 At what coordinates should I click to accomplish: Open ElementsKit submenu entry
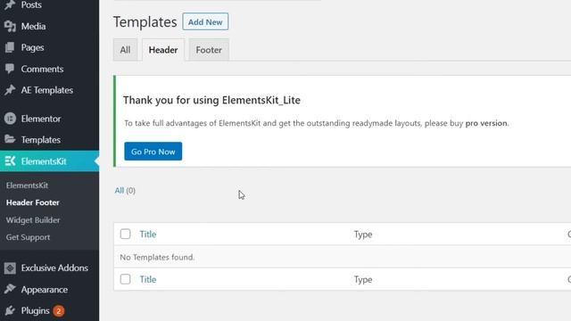pyautogui.click(x=27, y=185)
